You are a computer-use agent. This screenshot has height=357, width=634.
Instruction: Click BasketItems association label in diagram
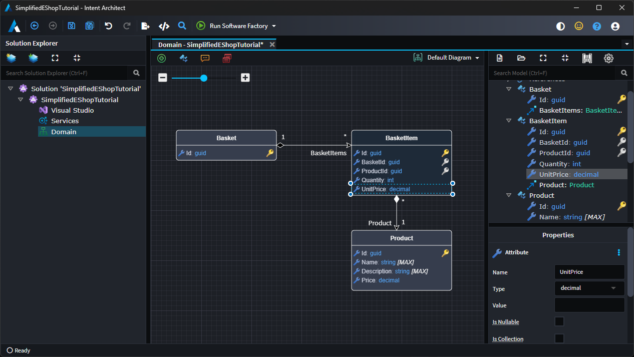pyautogui.click(x=329, y=153)
